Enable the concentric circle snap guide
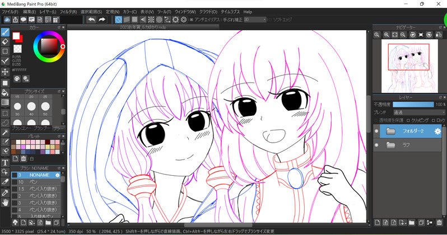Image resolution: width=447 pixels, height=235 pixels. click(159, 20)
